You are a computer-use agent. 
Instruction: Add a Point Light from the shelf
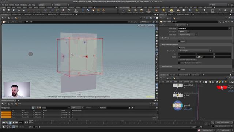129,11
